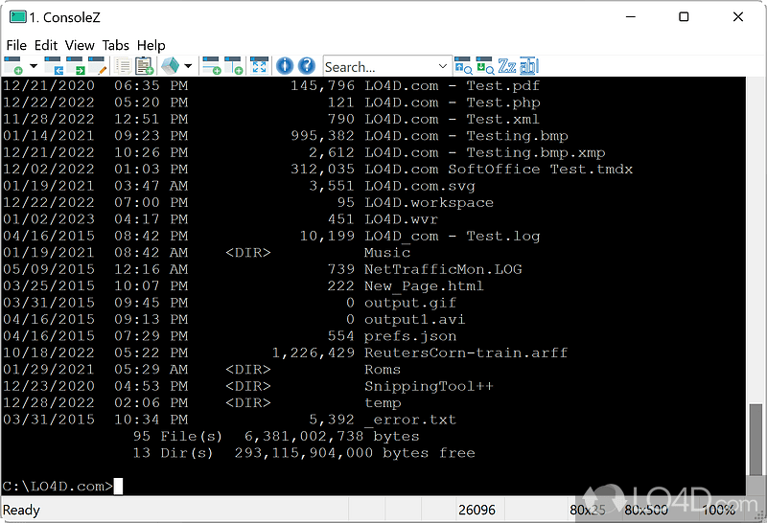
Task: Open the Tabs menu
Action: 115,45
